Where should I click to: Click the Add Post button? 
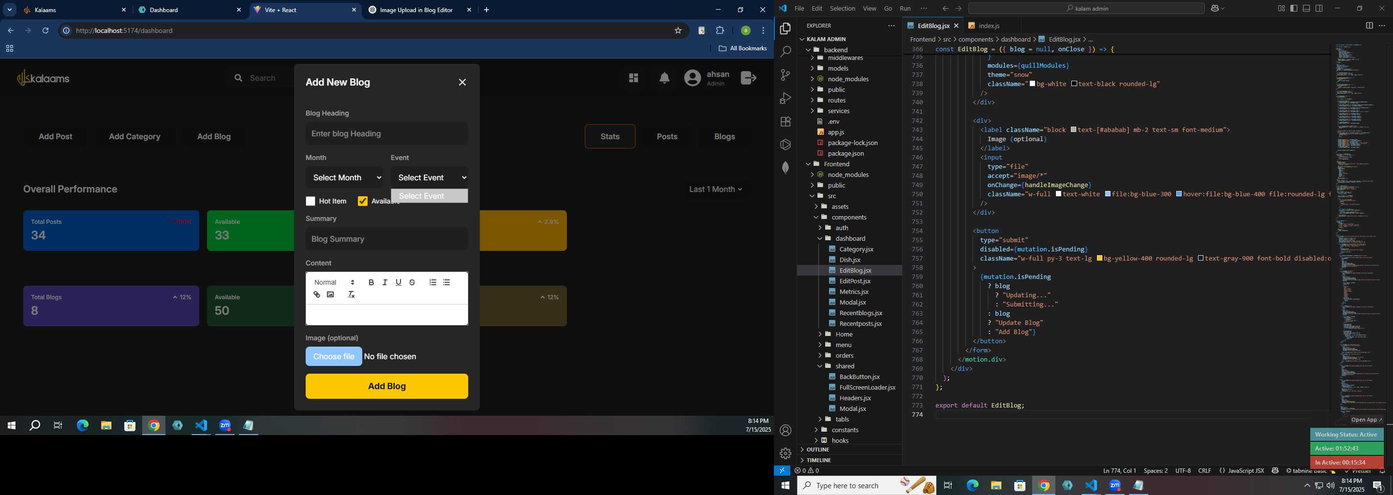pyautogui.click(x=55, y=137)
